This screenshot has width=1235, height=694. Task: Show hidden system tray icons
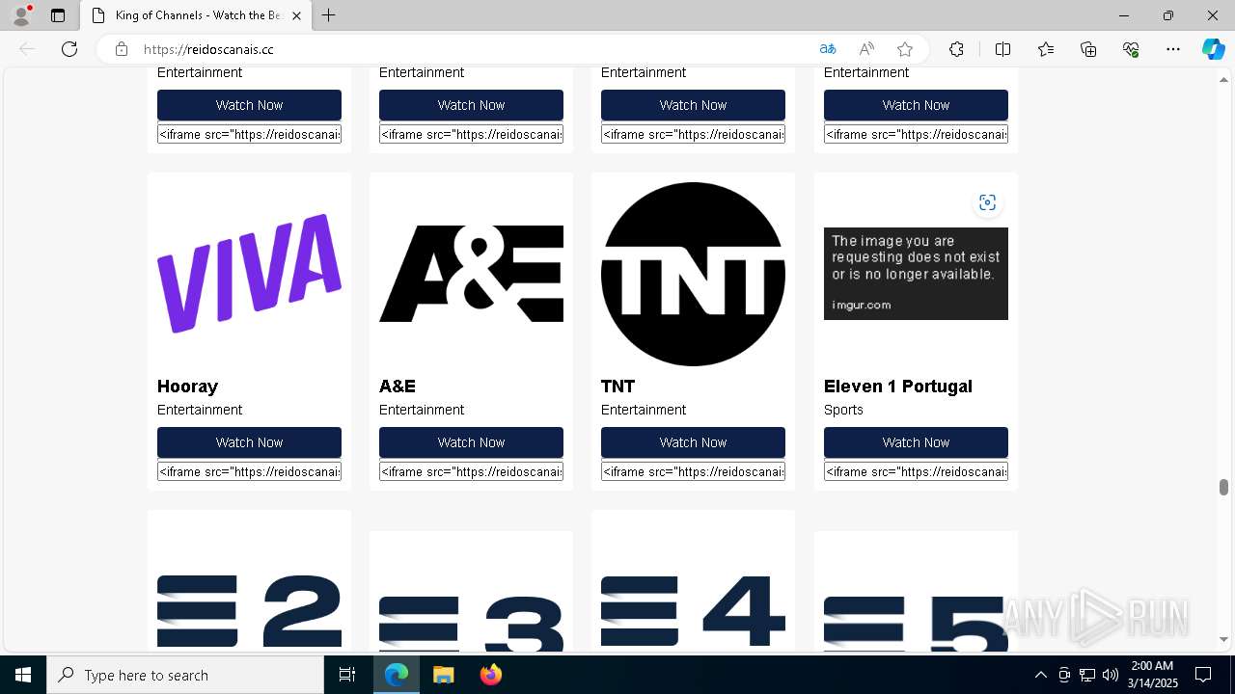pyautogui.click(x=1040, y=675)
